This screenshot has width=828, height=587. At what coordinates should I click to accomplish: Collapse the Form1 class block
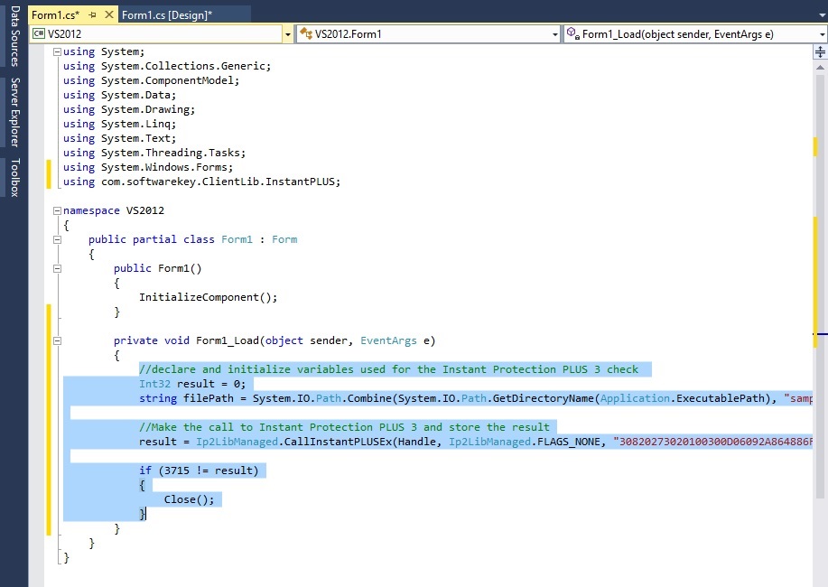[57, 239]
